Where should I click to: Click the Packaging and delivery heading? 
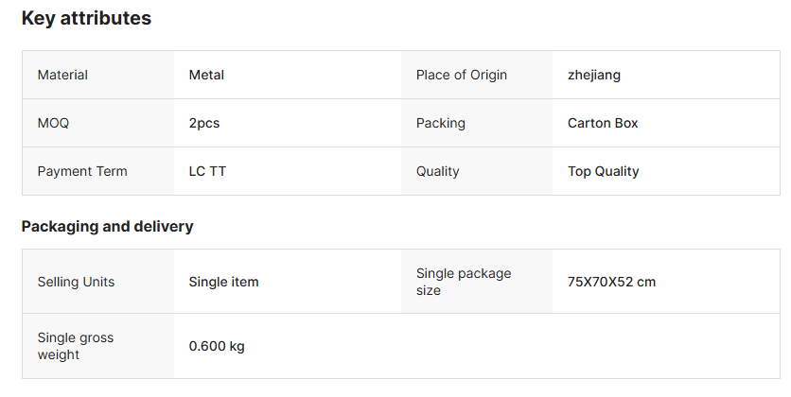pyautogui.click(x=107, y=226)
